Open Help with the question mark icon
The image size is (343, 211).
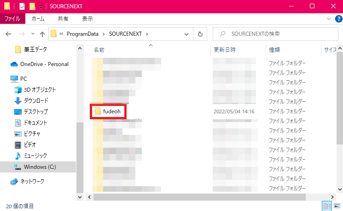(338, 19)
